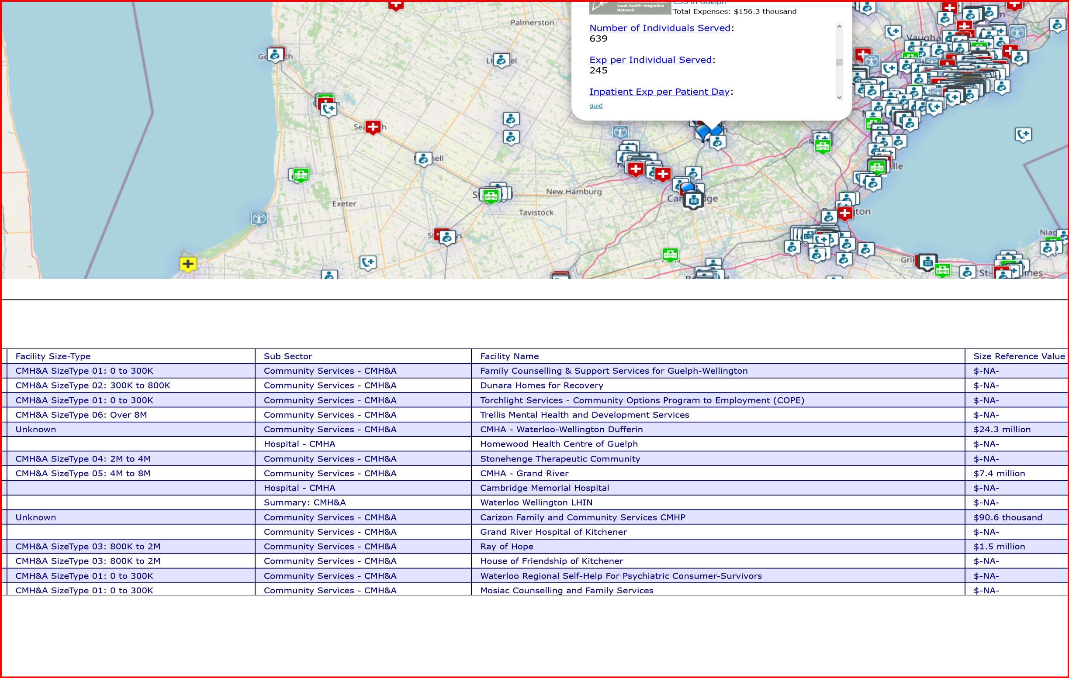Click the Facility Name column header
The height and width of the screenshot is (678, 1069).
coord(509,356)
